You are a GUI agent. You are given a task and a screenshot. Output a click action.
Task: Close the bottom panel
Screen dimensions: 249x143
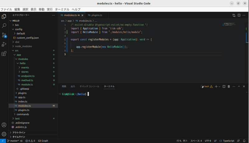[244, 86]
